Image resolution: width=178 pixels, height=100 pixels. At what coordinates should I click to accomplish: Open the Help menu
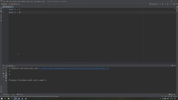(x=43, y=1)
